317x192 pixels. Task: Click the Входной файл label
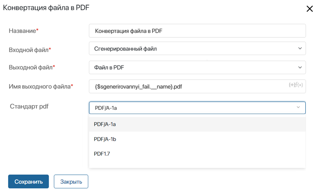30,50
